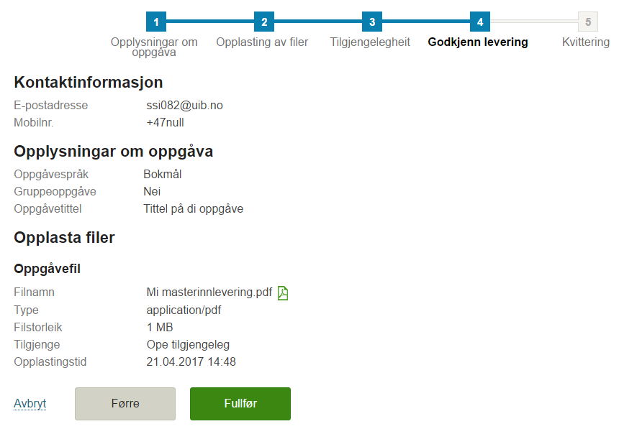This screenshot has height=429, width=619.
Task: Submit with the green Fullfør button
Action: [x=240, y=403]
